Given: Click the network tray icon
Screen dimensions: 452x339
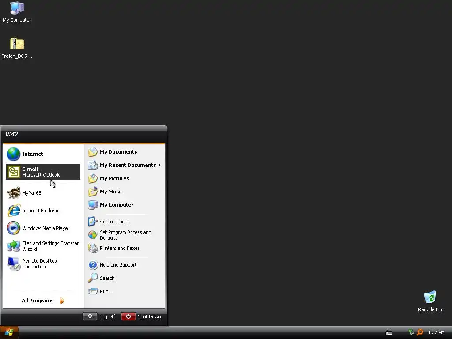Looking at the screenshot, I should tap(411, 332).
